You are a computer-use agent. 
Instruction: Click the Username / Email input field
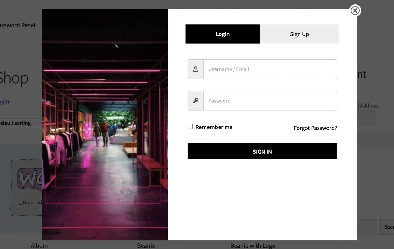270,69
